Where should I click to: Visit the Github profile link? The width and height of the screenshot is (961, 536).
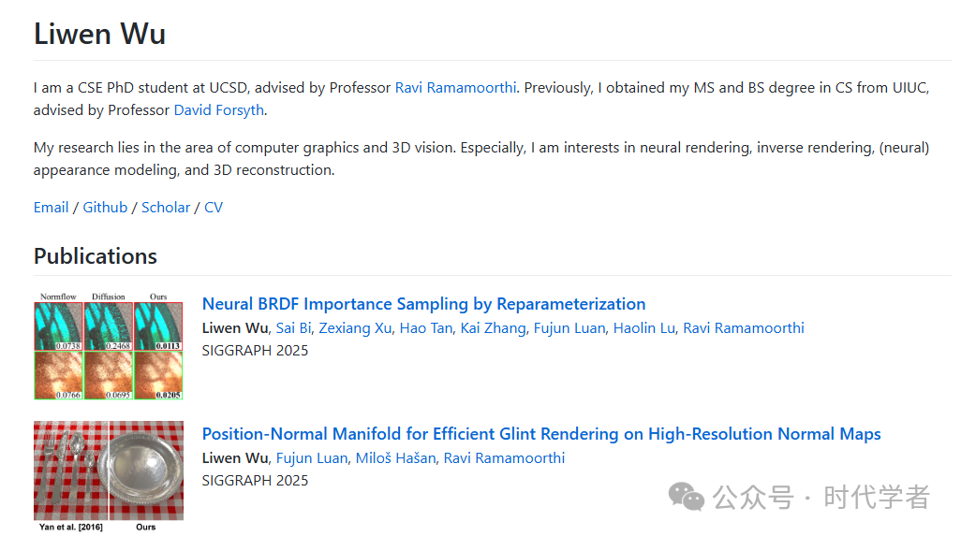[105, 208]
